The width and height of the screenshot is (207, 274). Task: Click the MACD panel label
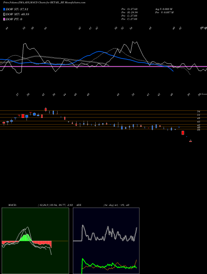pos(12,205)
